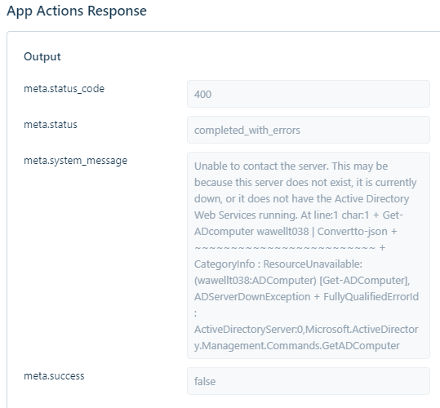Click 'CategoryInfo : ResourceUnavailable:' text
Screen dimensions: 440x408
278,264
